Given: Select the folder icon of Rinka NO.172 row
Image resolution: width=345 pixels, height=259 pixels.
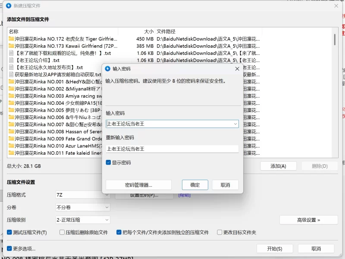Looking at the screenshot, I should click(x=11, y=39).
